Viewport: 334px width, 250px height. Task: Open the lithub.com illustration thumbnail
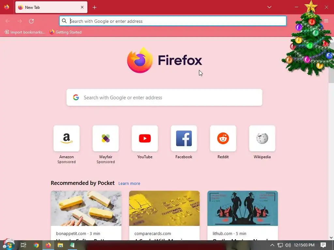(243, 208)
